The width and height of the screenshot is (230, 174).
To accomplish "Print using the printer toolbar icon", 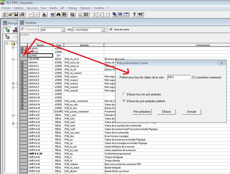I will click(22, 14).
